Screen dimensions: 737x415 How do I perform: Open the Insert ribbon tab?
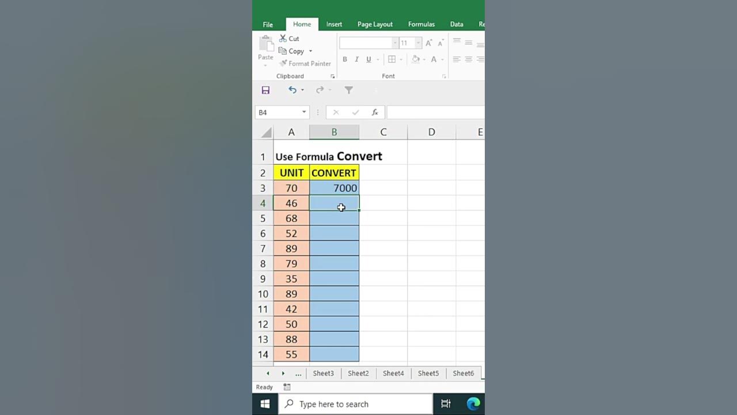point(334,24)
